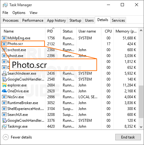Click the End task button

128,137
